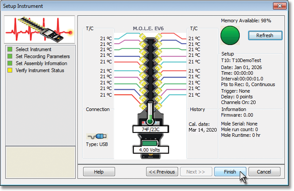Click the Firmware: 0.00 entry
Image resolution: width=294 pixels, height=191 pixels.
point(237,115)
